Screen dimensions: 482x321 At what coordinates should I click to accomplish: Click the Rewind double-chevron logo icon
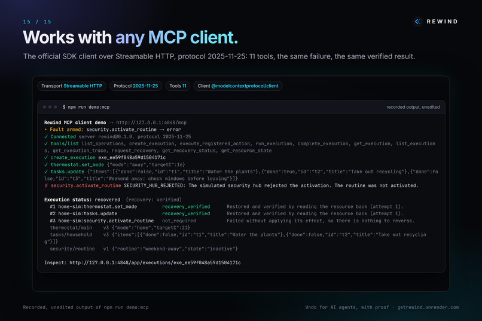[x=417, y=22]
